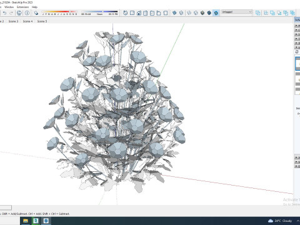The image size is (300, 225).
Task: Select the Iso view icon
Action: 126,13
